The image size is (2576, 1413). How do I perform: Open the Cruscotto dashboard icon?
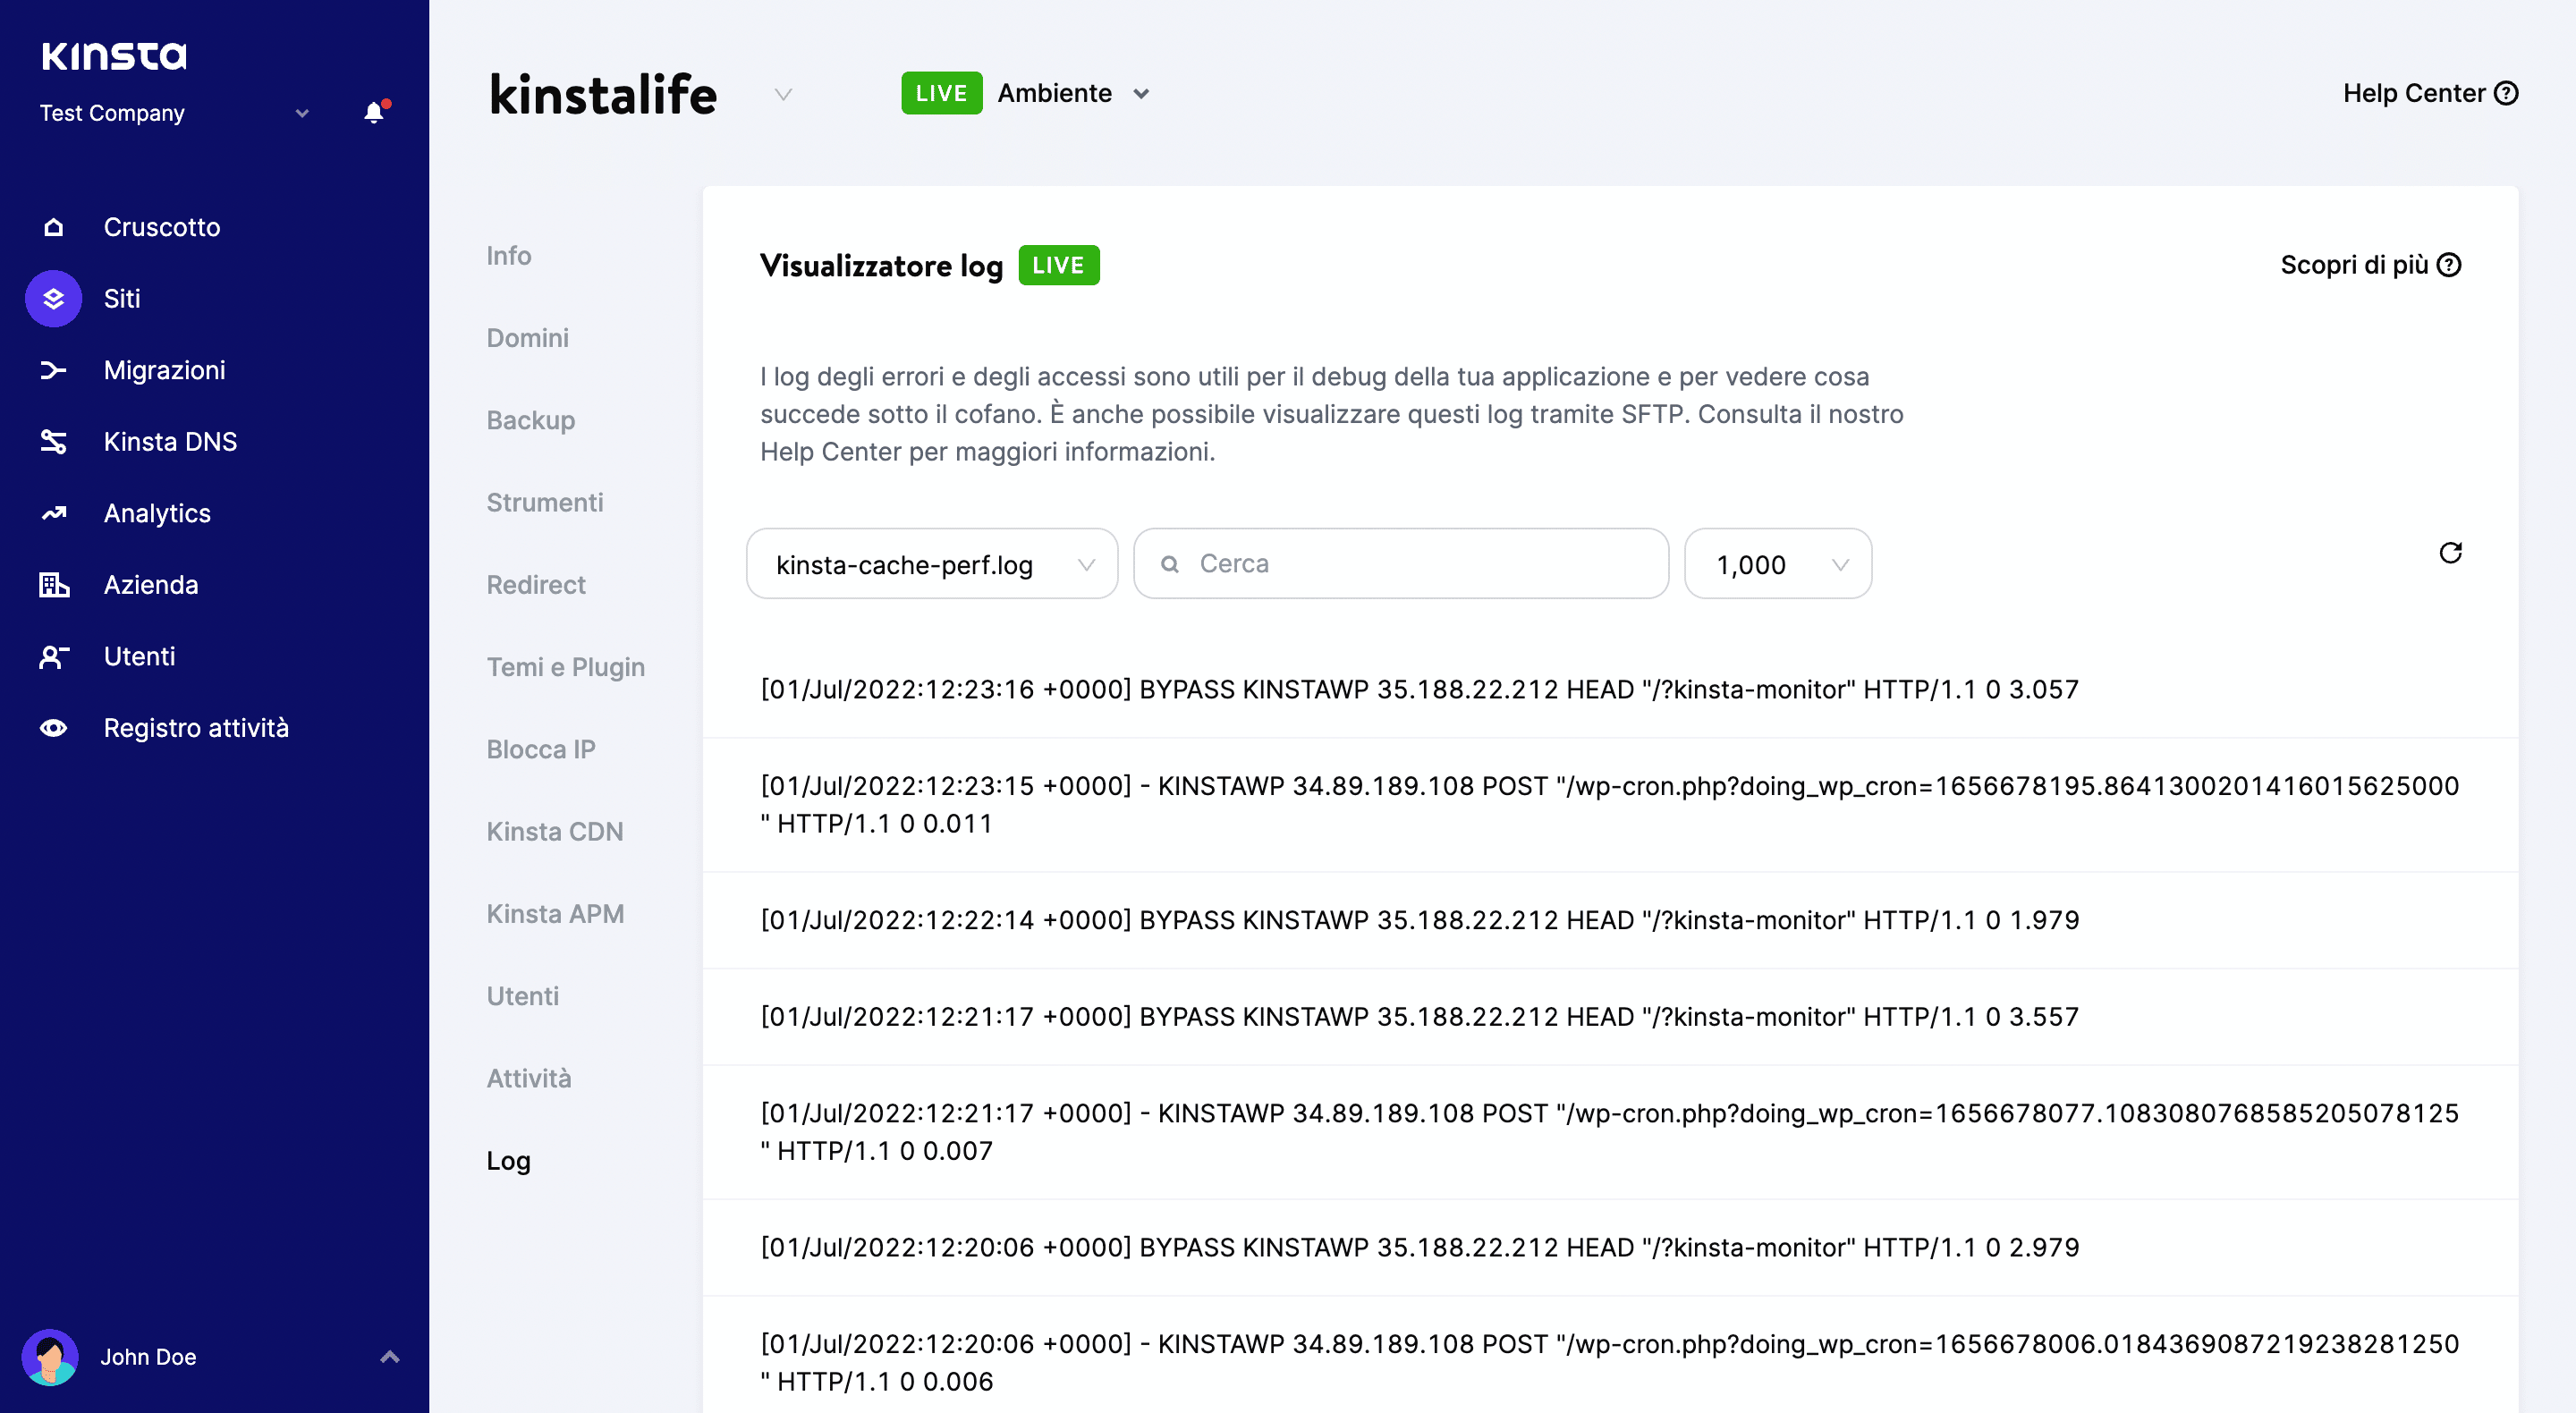[53, 226]
